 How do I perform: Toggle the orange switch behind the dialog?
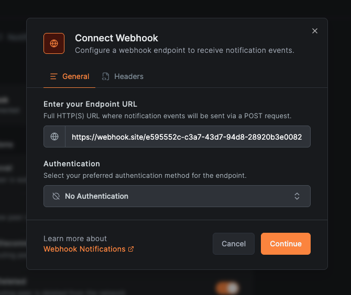tap(227, 288)
